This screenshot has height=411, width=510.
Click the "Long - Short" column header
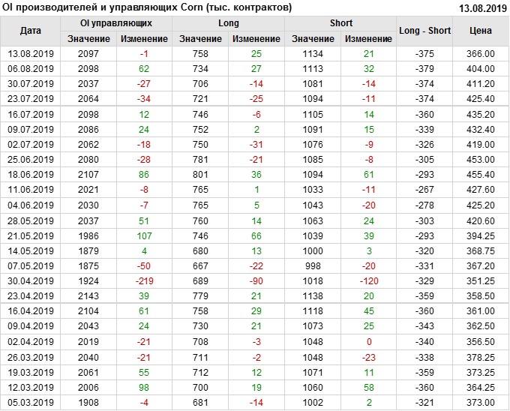coord(425,31)
